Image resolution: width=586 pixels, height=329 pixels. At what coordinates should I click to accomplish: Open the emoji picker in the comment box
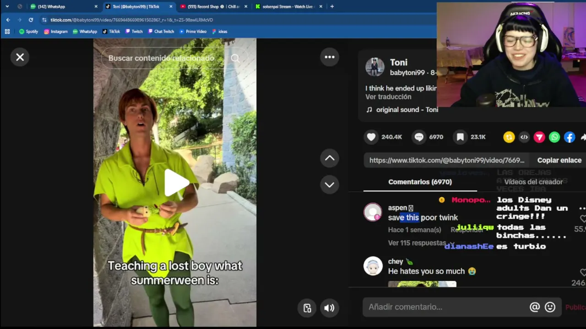pyautogui.click(x=550, y=307)
